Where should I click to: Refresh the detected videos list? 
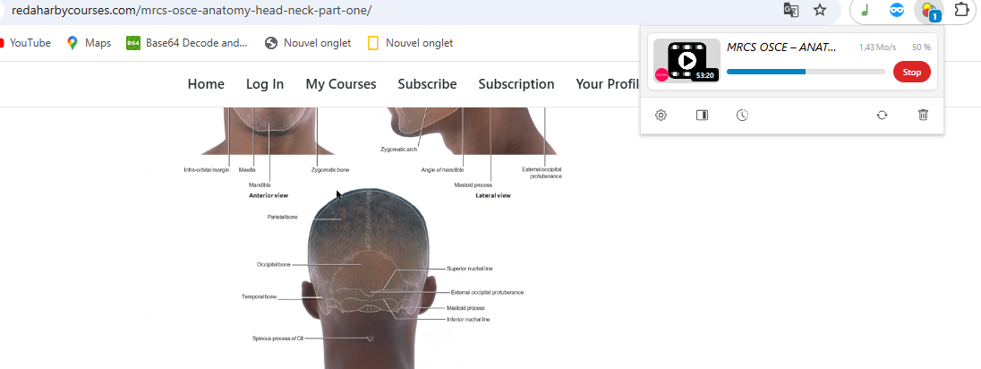(x=883, y=116)
